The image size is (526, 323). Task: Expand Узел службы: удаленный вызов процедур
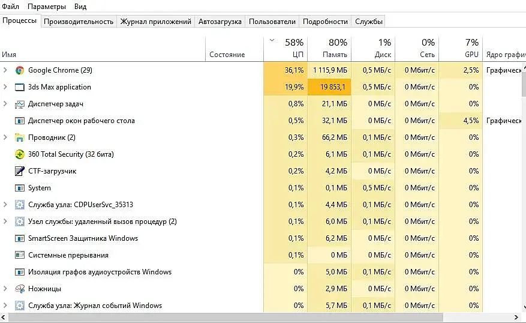point(5,222)
